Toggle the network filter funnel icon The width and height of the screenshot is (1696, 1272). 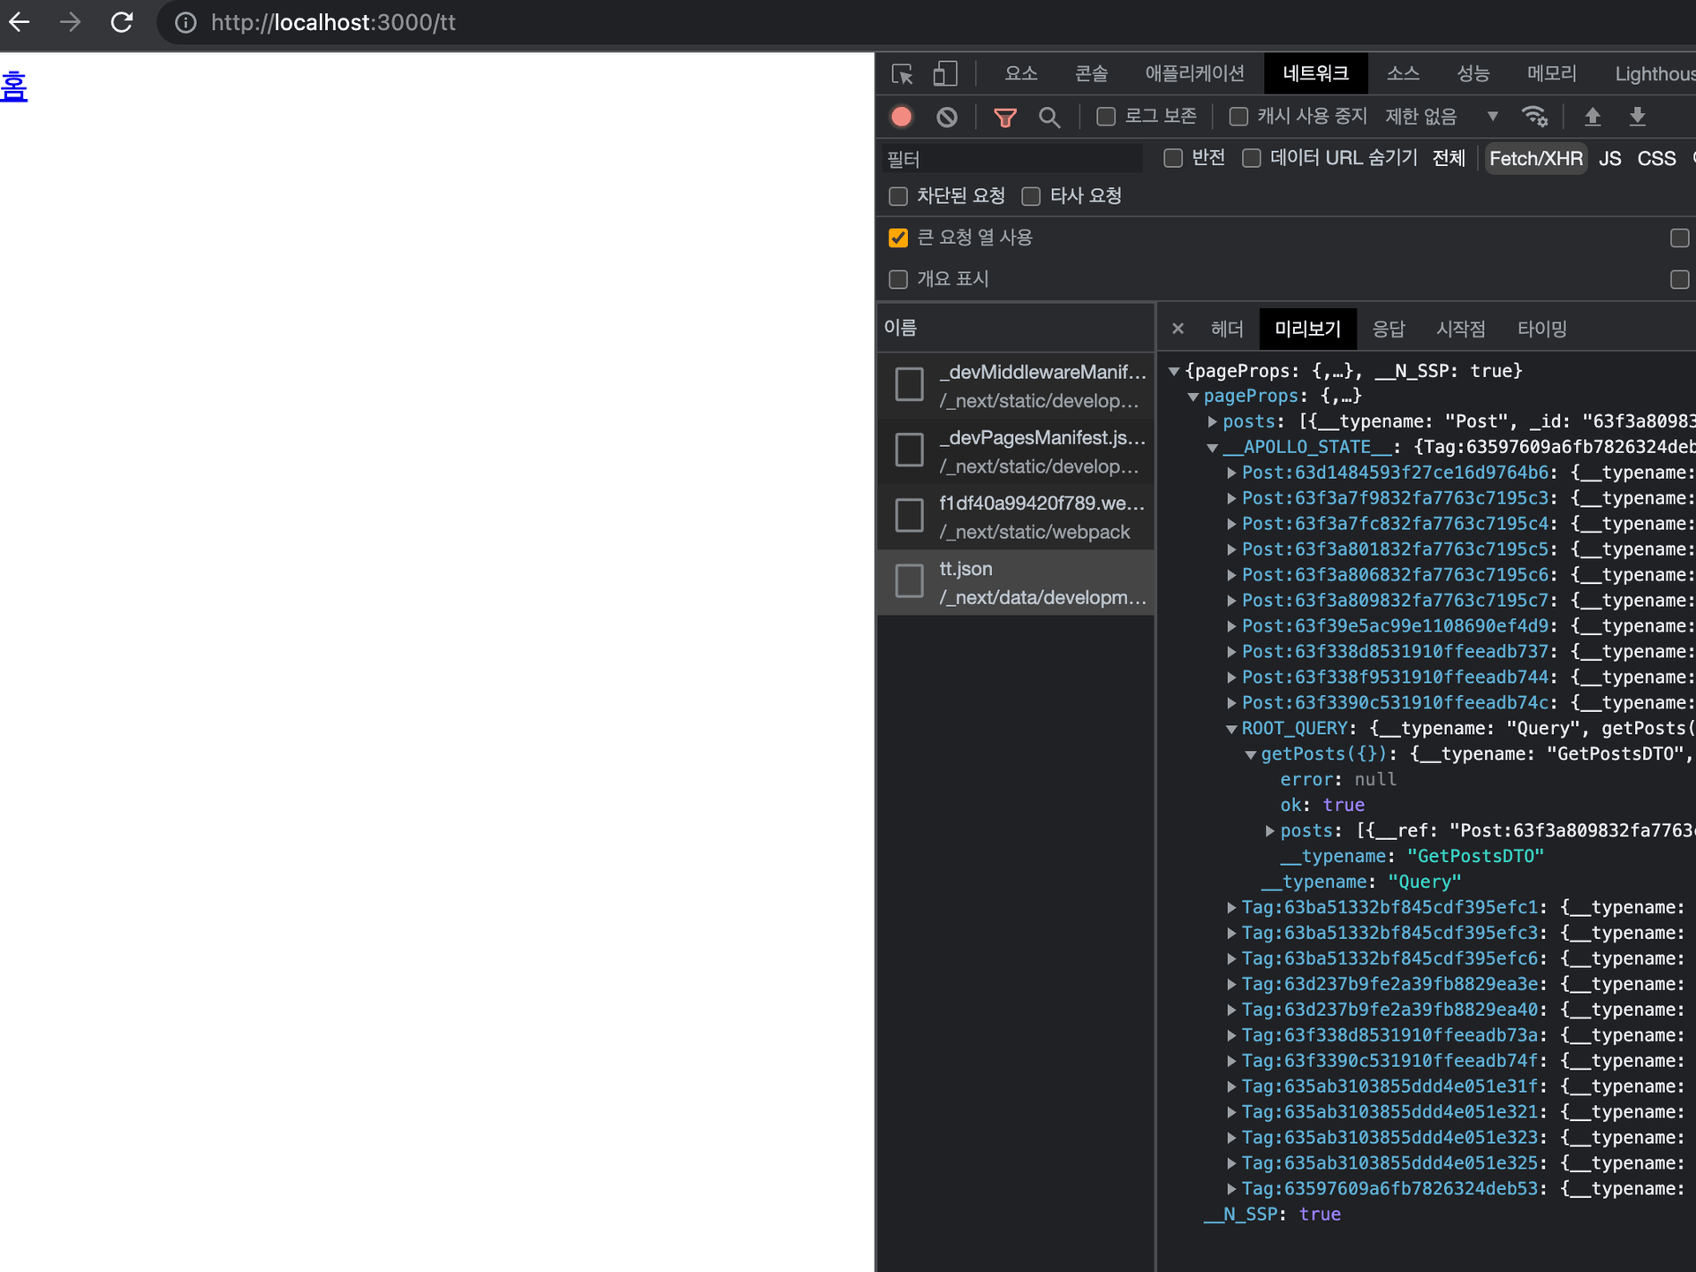click(1005, 117)
